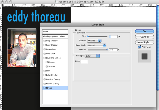This screenshot has width=159, height=110.
Task: Check the Texture sub-option box
Action: pos(47,67)
